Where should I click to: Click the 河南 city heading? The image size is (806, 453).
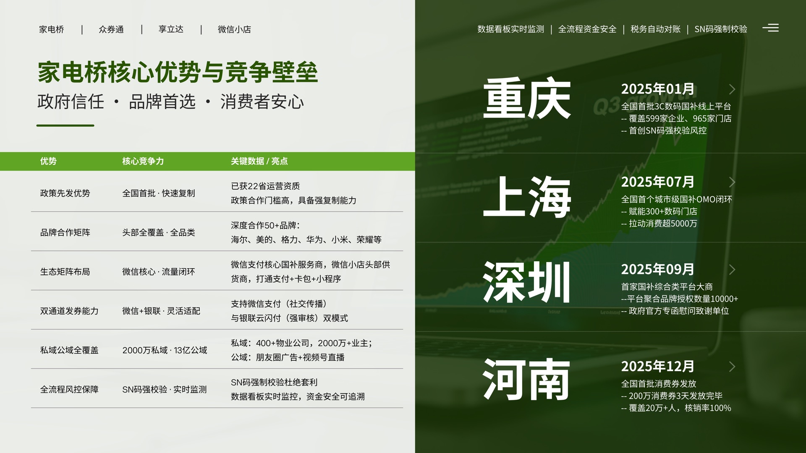527,379
